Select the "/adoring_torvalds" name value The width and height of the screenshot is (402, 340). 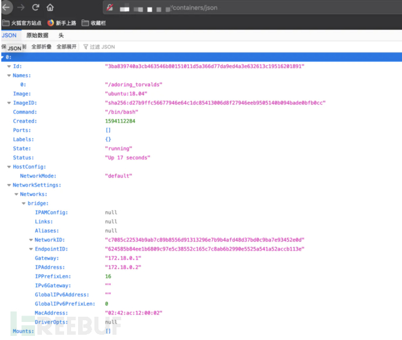point(133,84)
